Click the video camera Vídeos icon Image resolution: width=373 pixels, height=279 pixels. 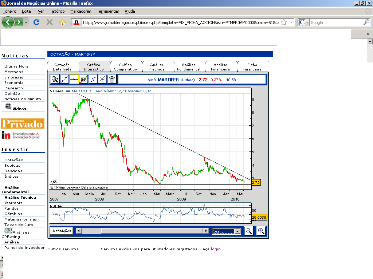click(8, 106)
